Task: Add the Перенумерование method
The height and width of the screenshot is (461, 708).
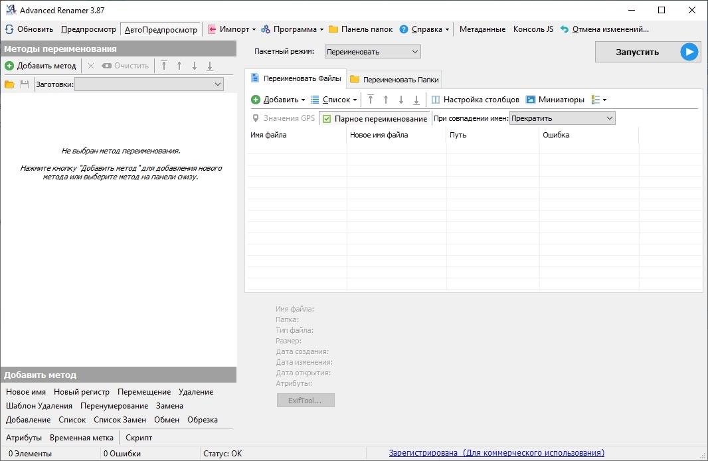Action: point(114,406)
